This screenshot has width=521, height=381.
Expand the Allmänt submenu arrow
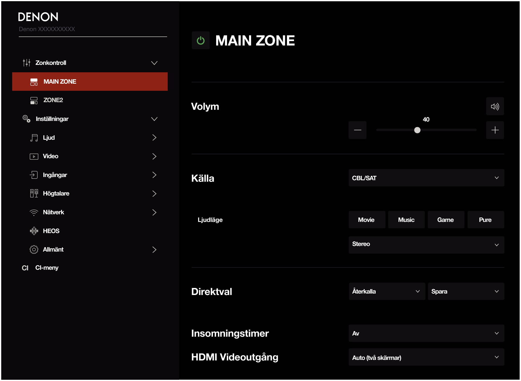coord(154,249)
